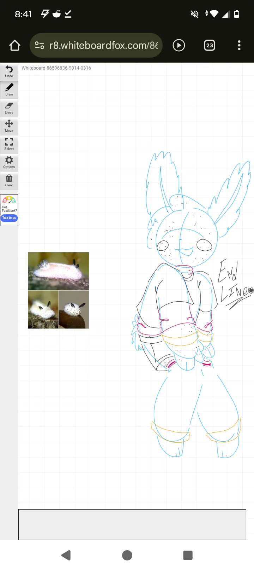Select the Draw pencil tool
The width and height of the screenshot is (254, 570).
click(x=9, y=90)
